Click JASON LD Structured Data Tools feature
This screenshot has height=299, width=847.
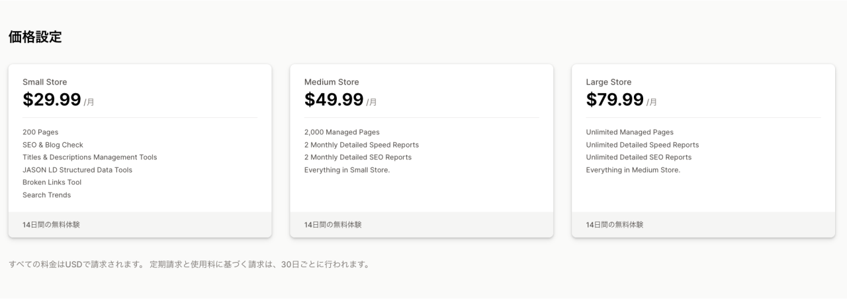click(77, 170)
